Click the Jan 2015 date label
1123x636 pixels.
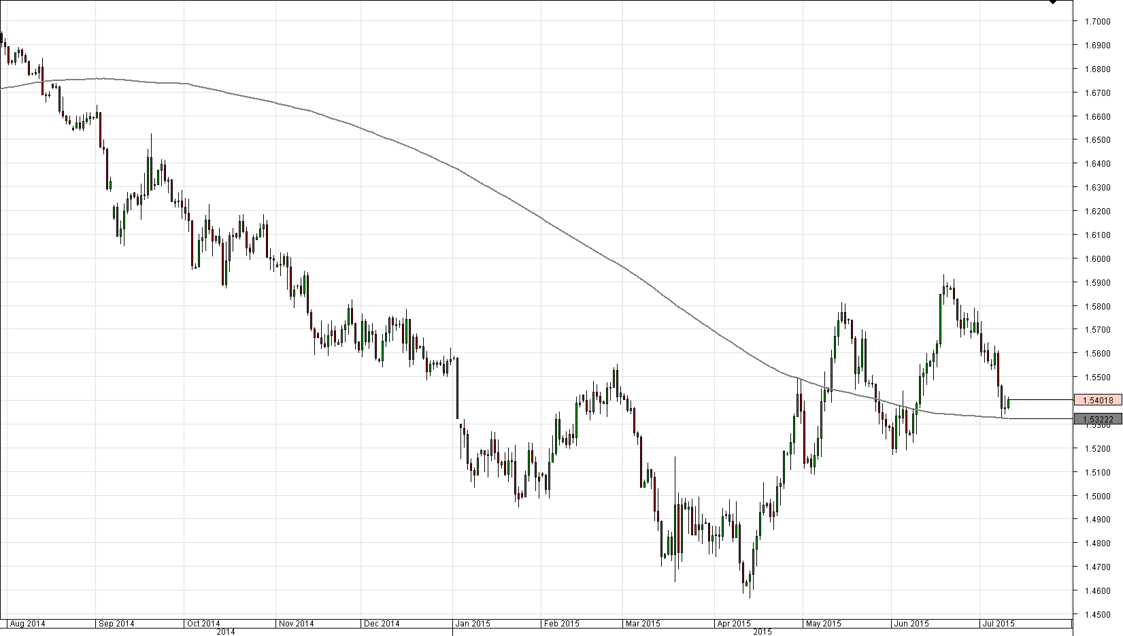tap(473, 623)
